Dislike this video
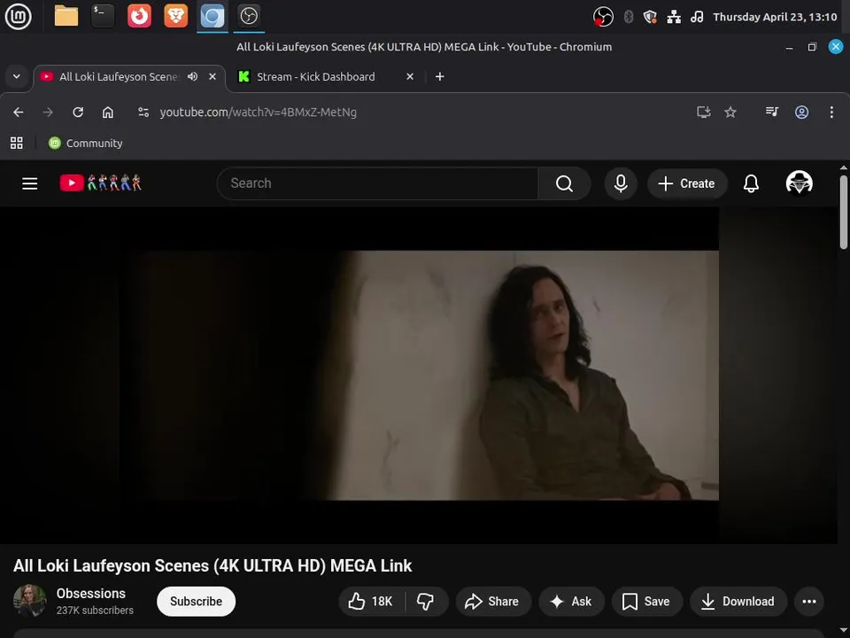Image resolution: width=850 pixels, height=638 pixels. pyautogui.click(x=426, y=601)
